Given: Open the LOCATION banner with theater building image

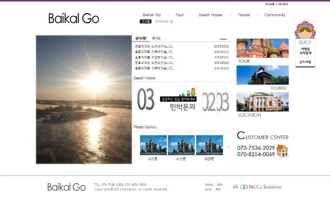Looking at the screenshot, I should (263, 102).
